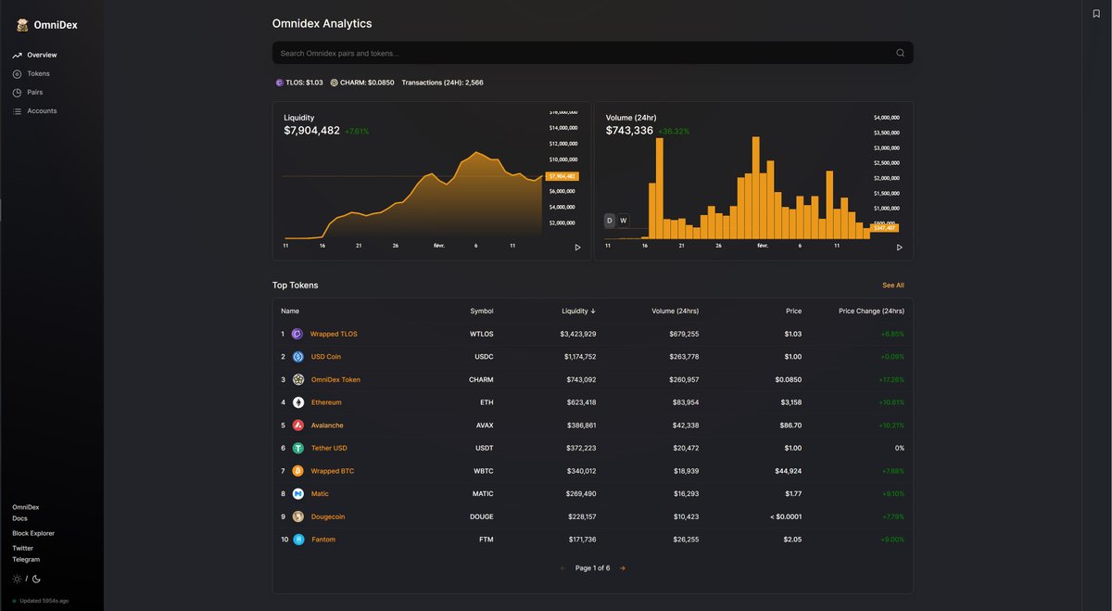Click the $7,904,482 marker on Liquidity chart
Image resolution: width=1112 pixels, height=611 pixels.
[562, 176]
